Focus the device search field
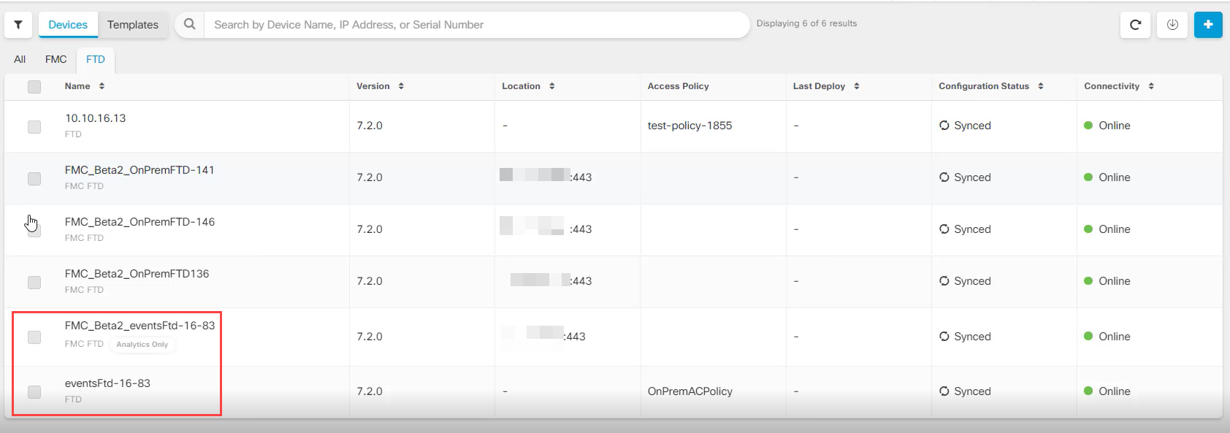 coord(475,25)
